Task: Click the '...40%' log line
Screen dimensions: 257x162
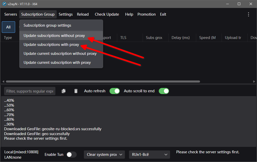Action: [9, 100]
